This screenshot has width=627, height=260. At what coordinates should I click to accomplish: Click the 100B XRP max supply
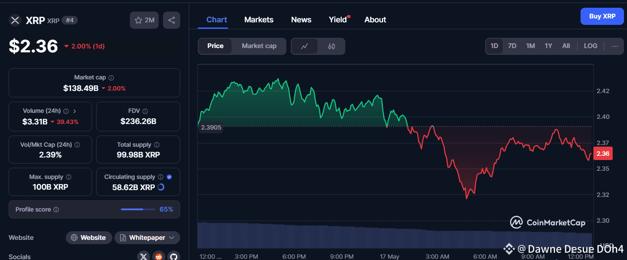(x=50, y=187)
